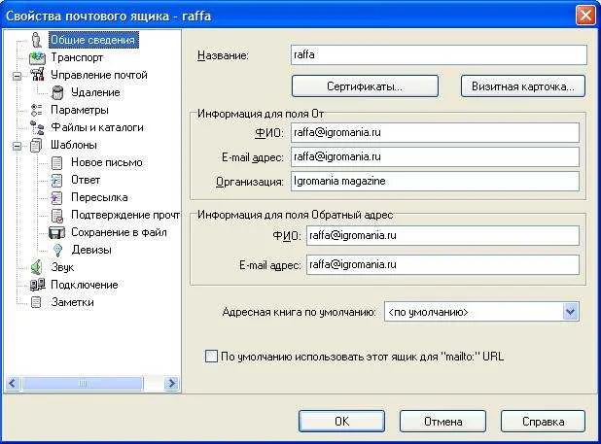The width and height of the screenshot is (601, 444).
Task: Click the tree panel scroll right arrow
Action: [x=172, y=383]
